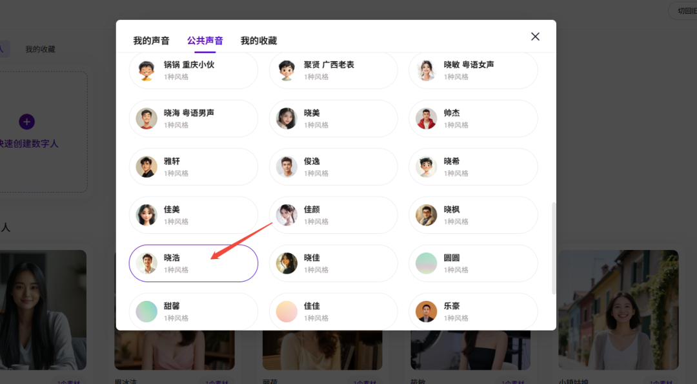The image size is (697, 384).
Task: Click the 俊逸 avatar icon
Action: click(287, 167)
